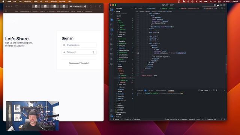
Task: Open package.json in the Explorer tree
Action: click(121, 112)
